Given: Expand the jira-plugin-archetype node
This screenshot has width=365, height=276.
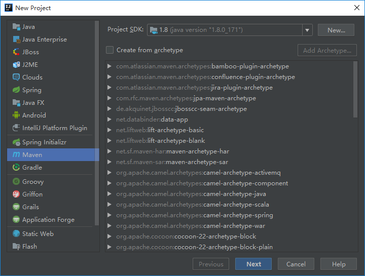Looking at the screenshot, I should click(109, 88).
